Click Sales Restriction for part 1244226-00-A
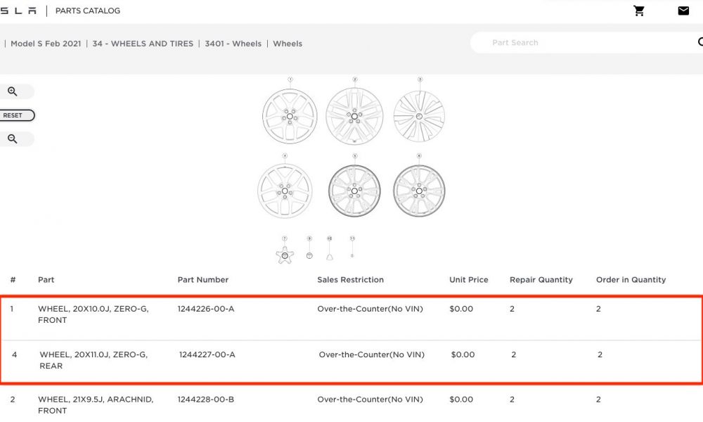 click(x=370, y=309)
